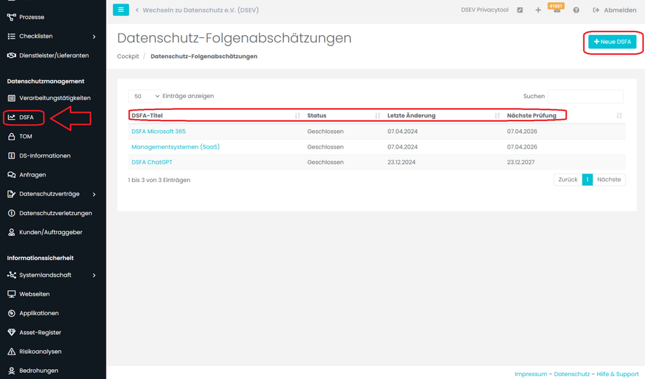Viewport: 645px width, 379px height.
Task: Click the Asset-Register diamond icon
Action: [x=11, y=333]
